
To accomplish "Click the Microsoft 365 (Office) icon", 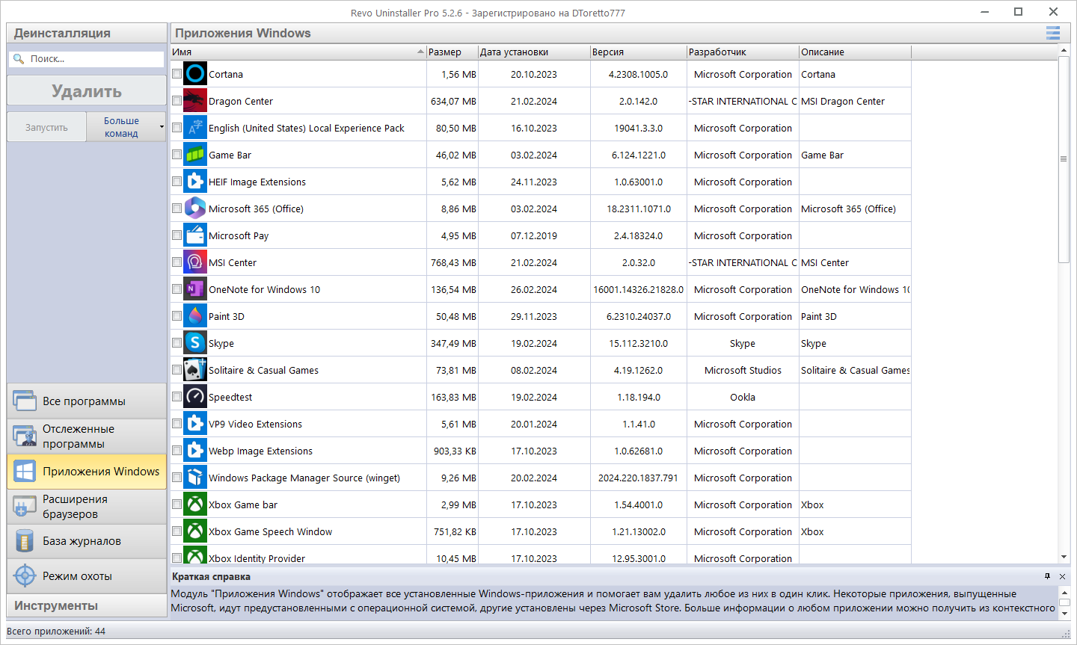I will 195,209.
